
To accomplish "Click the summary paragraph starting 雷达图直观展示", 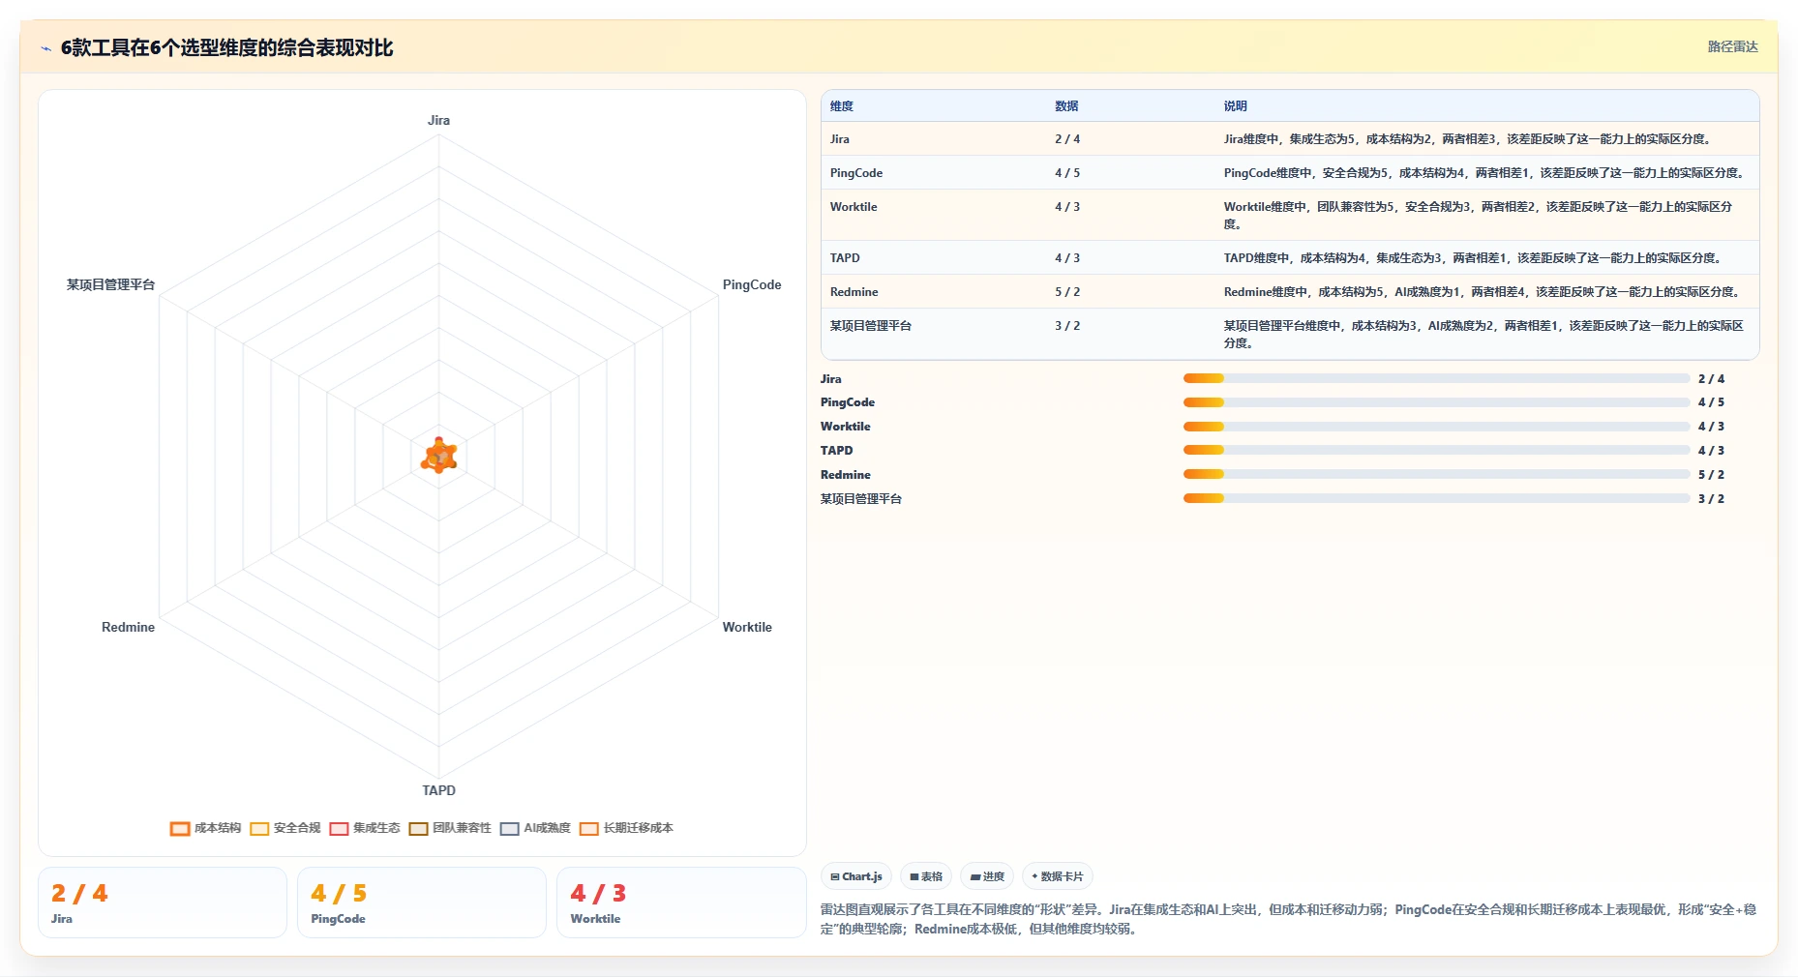I will click(x=1288, y=919).
